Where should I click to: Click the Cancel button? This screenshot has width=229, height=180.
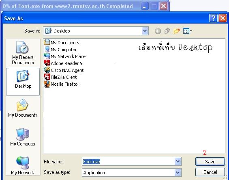[210, 172]
